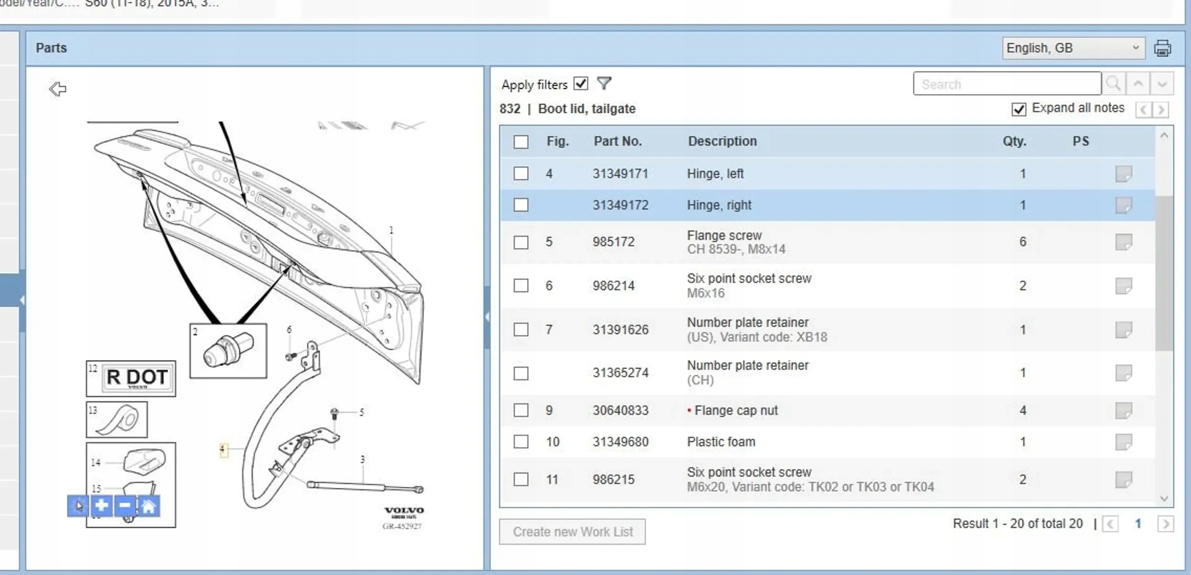Zoom out on diagram with minus
This screenshot has height=575, width=1191.
(125, 506)
